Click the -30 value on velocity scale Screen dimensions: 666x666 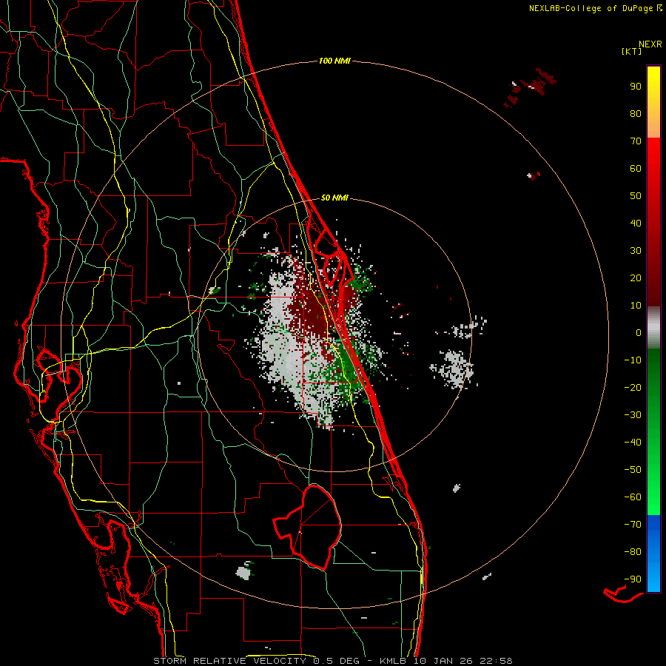(633, 415)
